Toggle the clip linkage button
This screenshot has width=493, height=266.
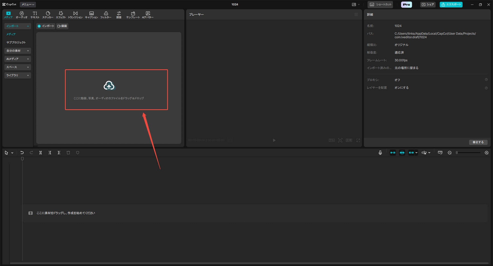[411, 153]
